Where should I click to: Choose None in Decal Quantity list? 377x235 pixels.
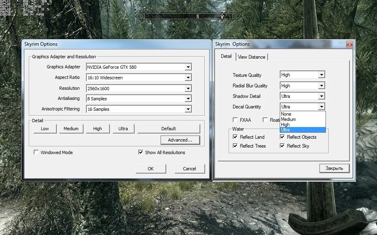pyautogui.click(x=303, y=114)
